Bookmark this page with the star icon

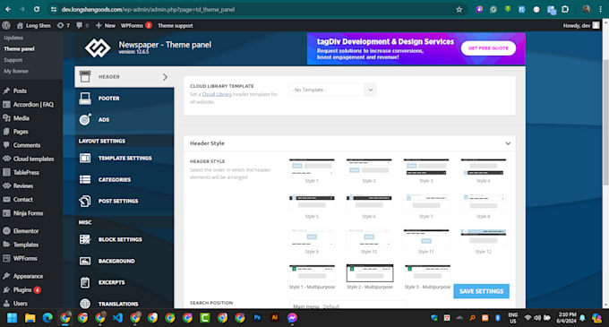click(x=459, y=9)
